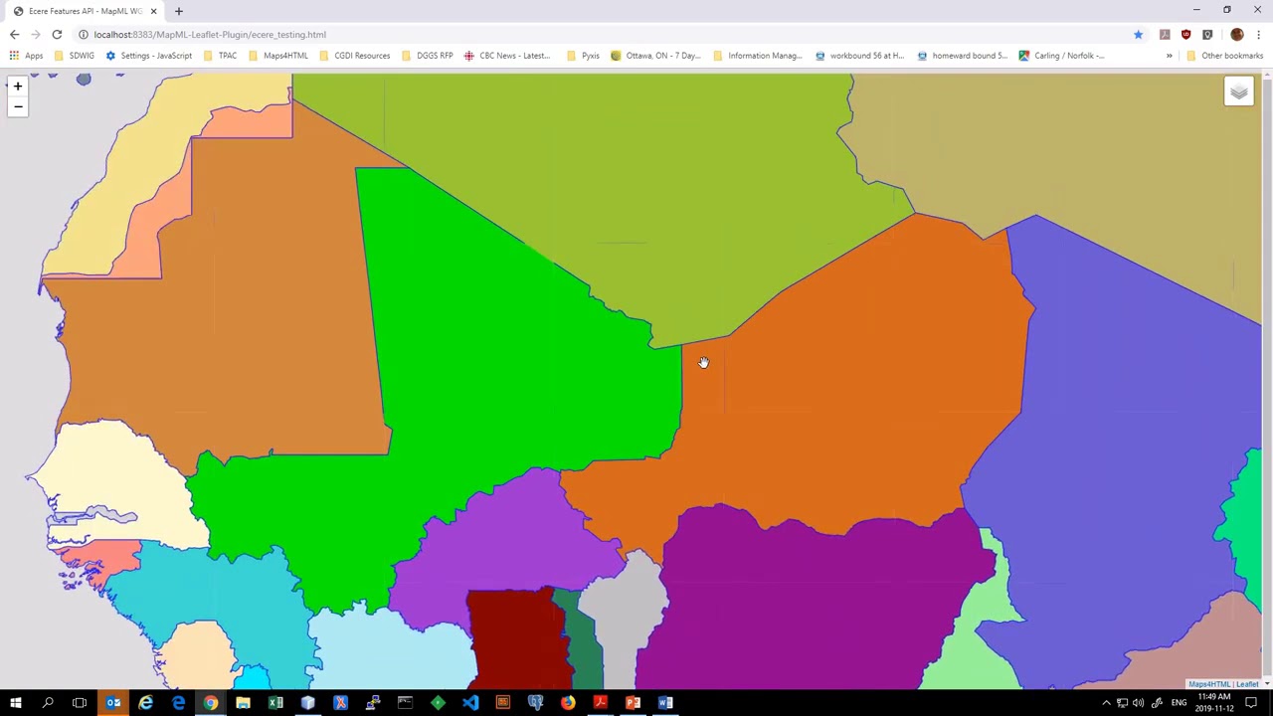Viewport: 1273px width, 716px height.
Task: Open the Maps4HTML bookmark folder
Action: [x=278, y=56]
